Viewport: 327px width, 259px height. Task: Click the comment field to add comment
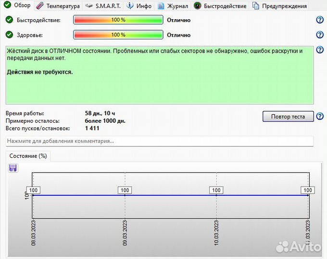coord(160,141)
